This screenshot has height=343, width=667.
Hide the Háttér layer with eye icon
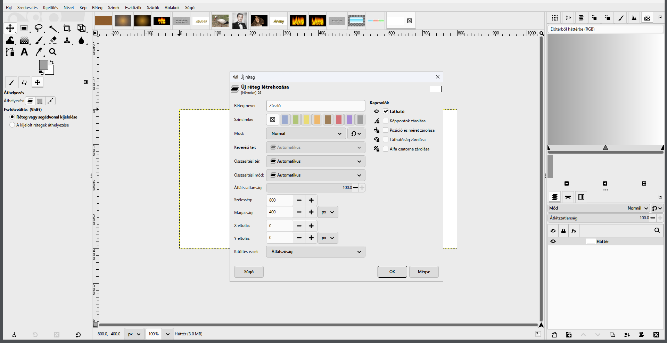click(x=553, y=242)
